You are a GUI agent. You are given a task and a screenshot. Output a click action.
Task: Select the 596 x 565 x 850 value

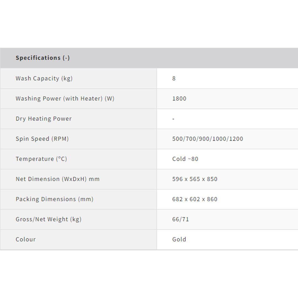(195, 179)
